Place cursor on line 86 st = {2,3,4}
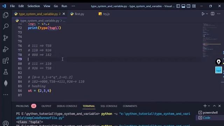This screenshot has width=224, height=126. coord(40,91)
